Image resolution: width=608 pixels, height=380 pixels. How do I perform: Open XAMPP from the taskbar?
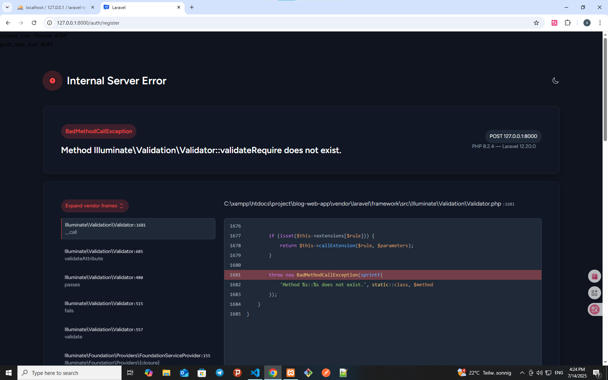pyautogui.click(x=291, y=373)
